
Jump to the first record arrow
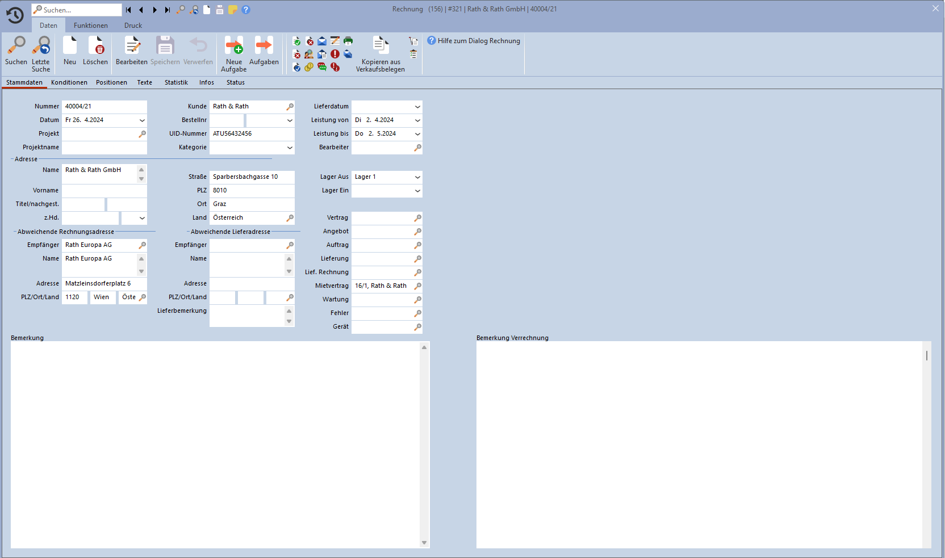tap(128, 10)
